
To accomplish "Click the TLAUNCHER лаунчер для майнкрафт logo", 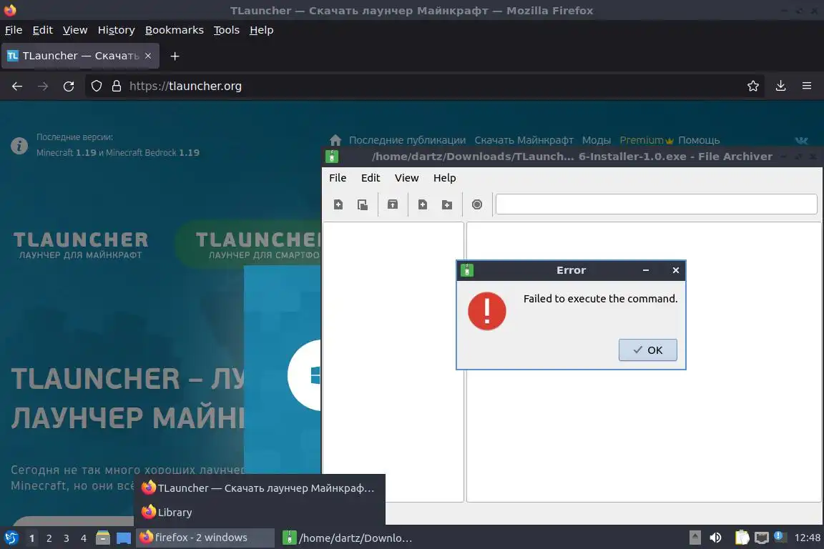I will 80,245.
